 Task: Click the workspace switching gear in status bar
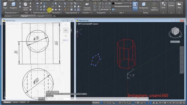coord(165,102)
